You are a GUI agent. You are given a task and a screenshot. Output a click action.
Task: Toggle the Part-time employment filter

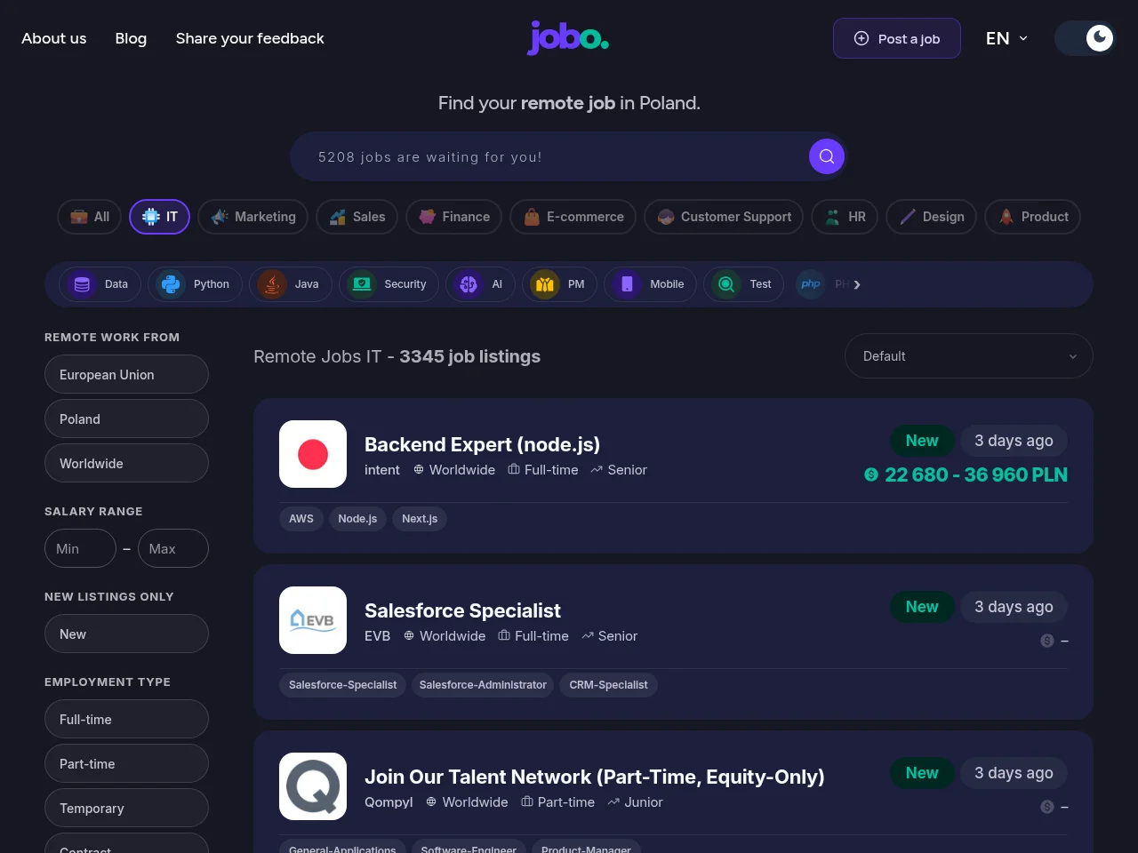coord(126,764)
